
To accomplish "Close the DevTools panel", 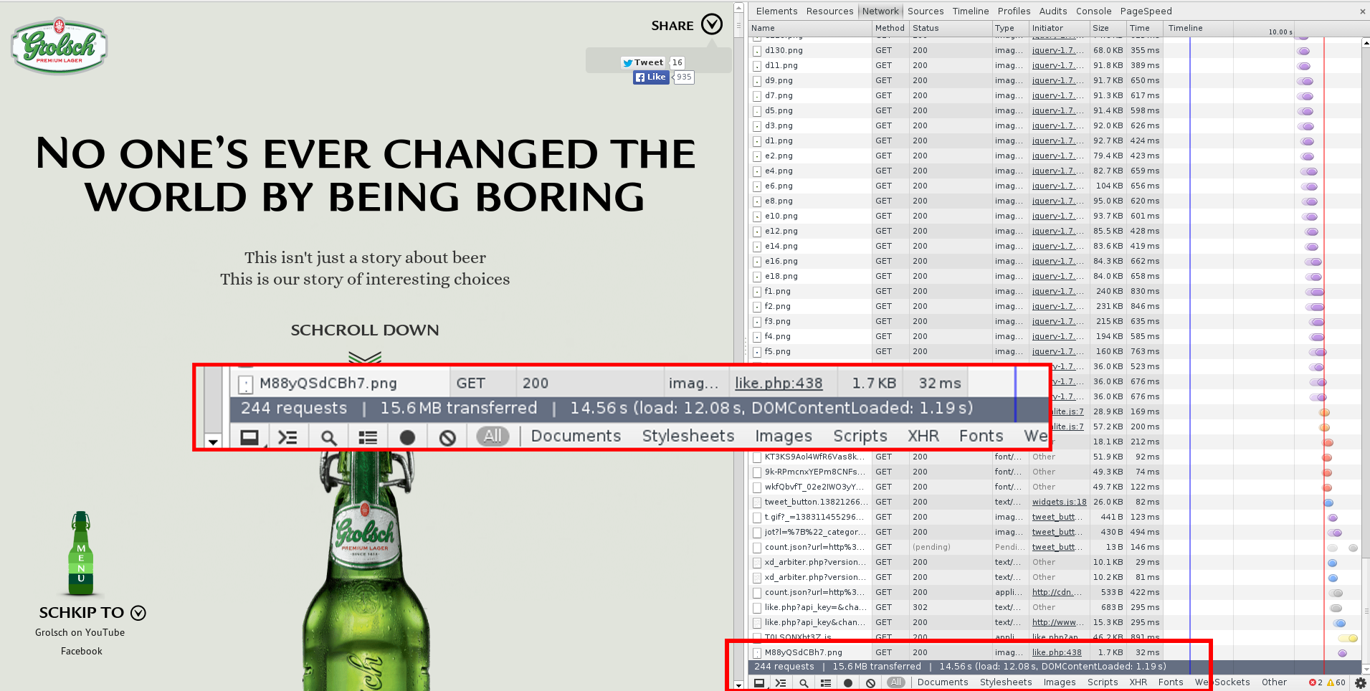I will 1363,11.
